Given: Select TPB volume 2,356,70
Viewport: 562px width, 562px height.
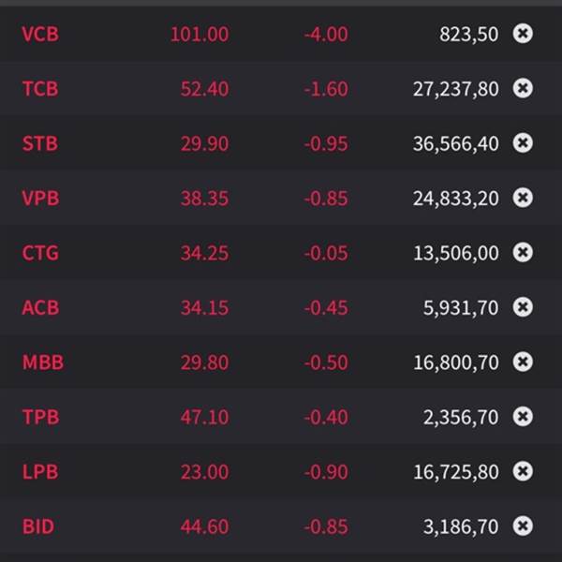Looking at the screenshot, I should point(461,418).
